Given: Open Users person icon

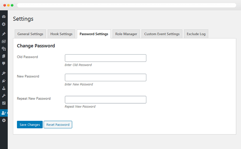Looking at the screenshot, I should point(4,88).
